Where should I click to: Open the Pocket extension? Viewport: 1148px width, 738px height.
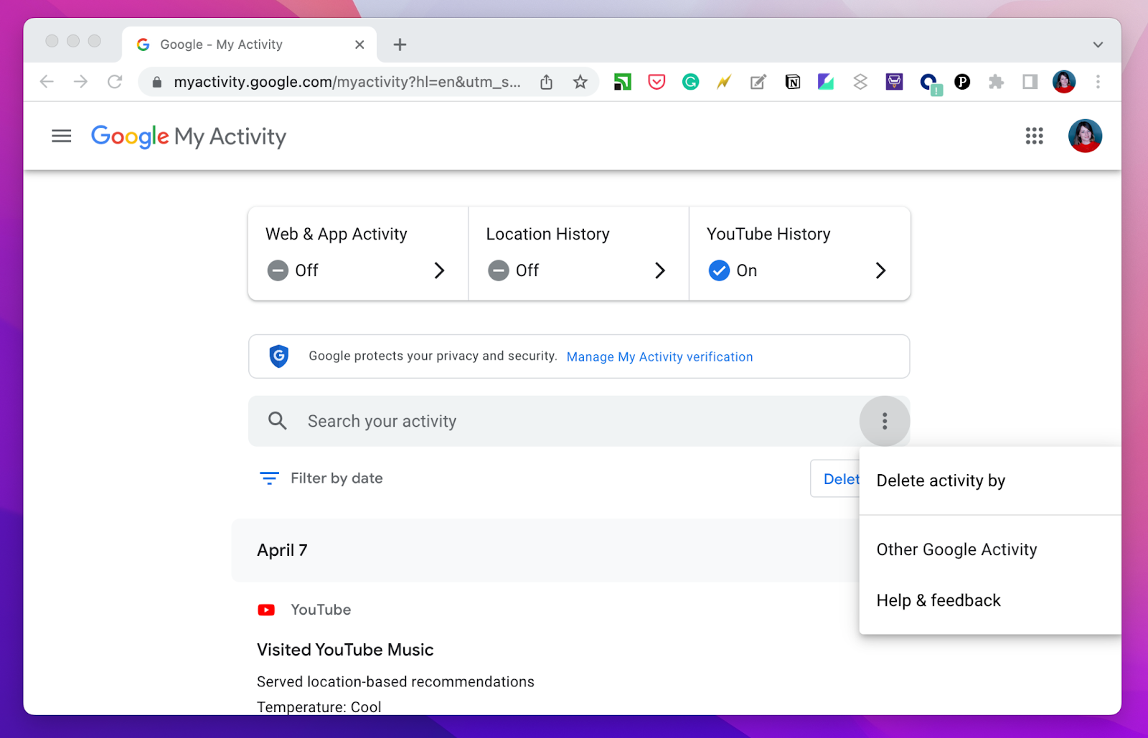point(655,81)
